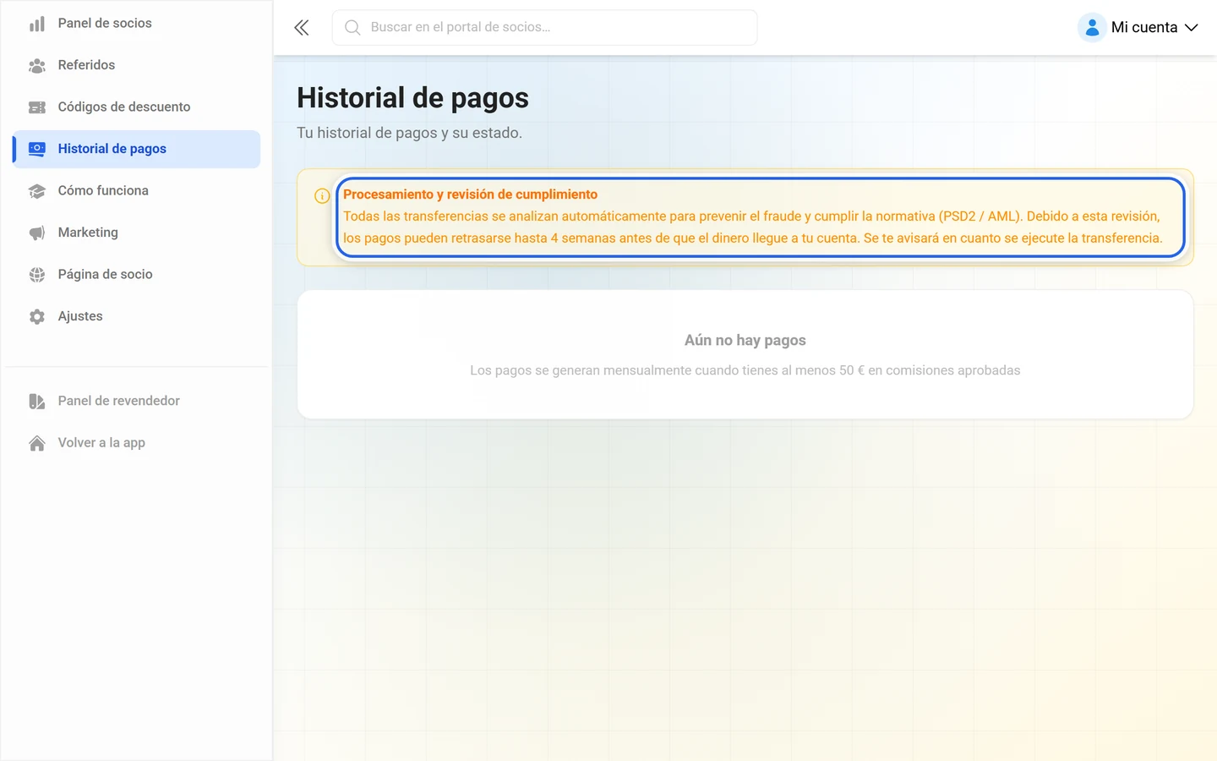Click the notice text mentioning PSD2 / AML

(x=752, y=227)
